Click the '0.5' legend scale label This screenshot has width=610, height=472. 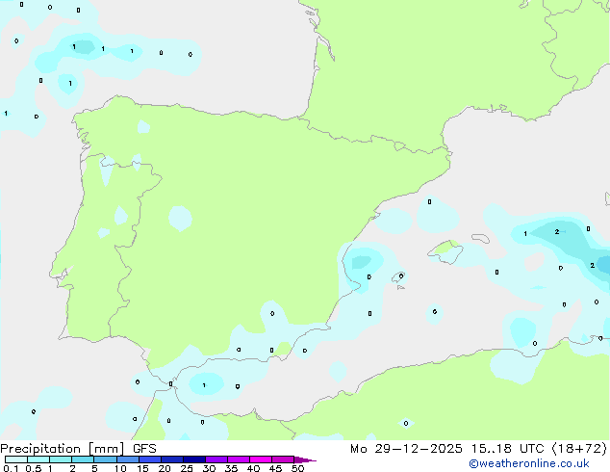(34, 468)
